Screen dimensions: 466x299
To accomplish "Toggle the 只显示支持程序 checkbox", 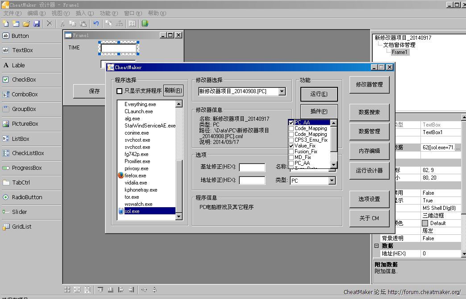I will click(x=119, y=91).
